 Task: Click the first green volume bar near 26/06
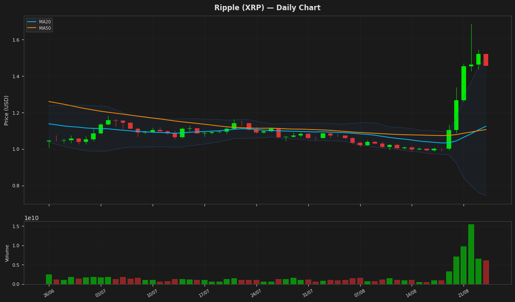pos(49,279)
